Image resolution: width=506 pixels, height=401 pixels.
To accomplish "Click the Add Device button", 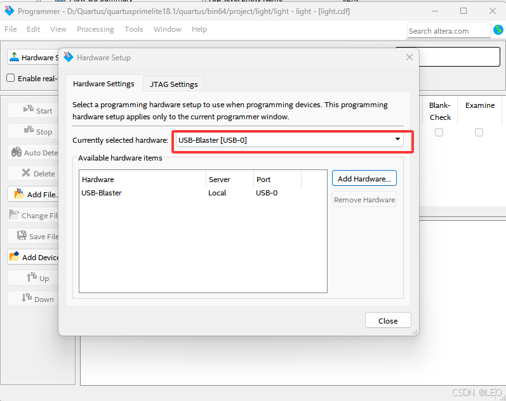I will (x=33, y=257).
